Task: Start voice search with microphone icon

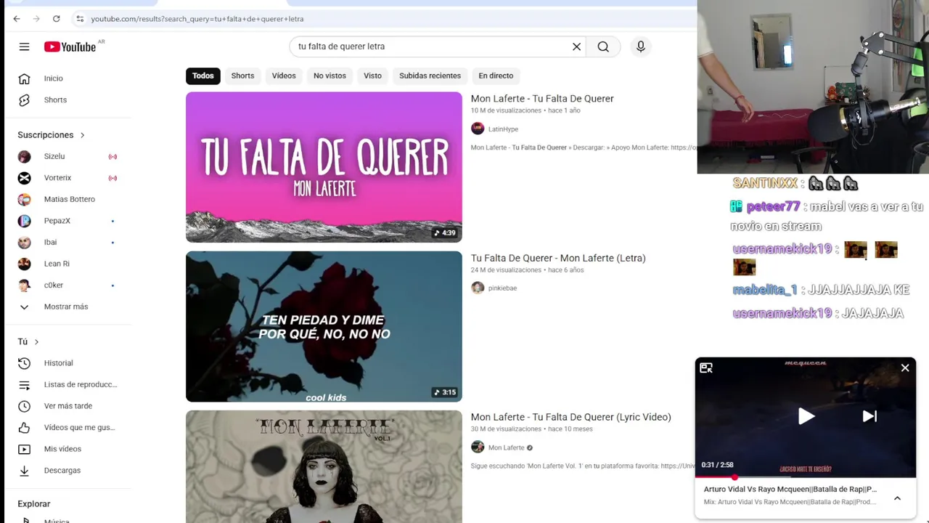Action: coord(640,46)
